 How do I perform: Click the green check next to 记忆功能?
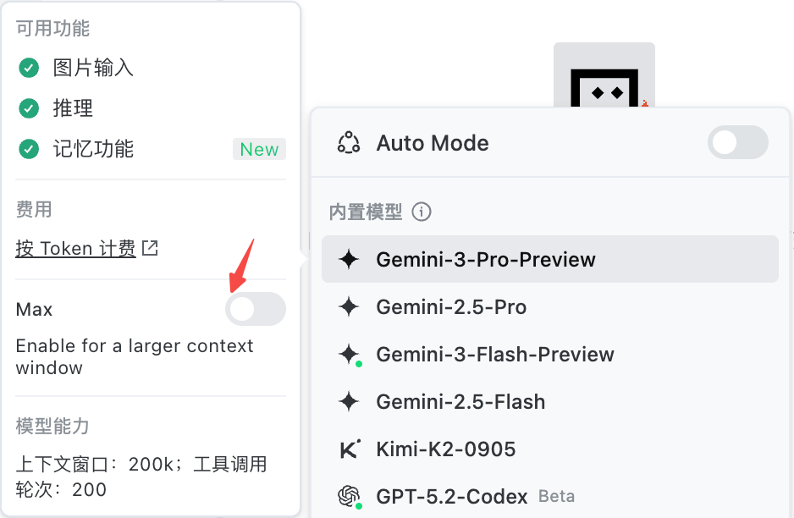(x=30, y=150)
